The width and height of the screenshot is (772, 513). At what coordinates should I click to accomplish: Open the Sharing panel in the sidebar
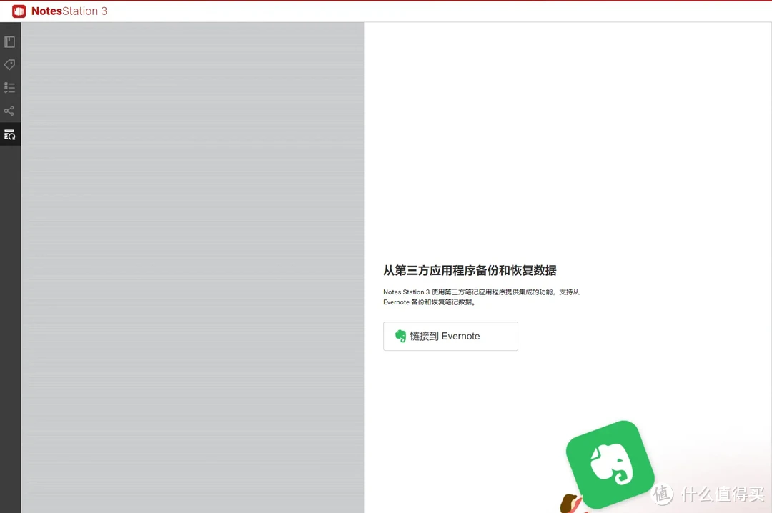10,111
